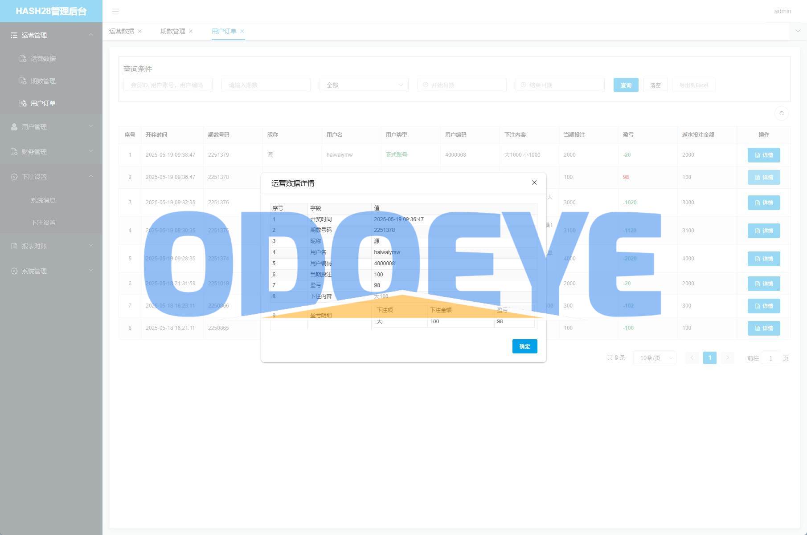Open 详情 for order row 6
The height and width of the screenshot is (535, 807).
coord(764,284)
